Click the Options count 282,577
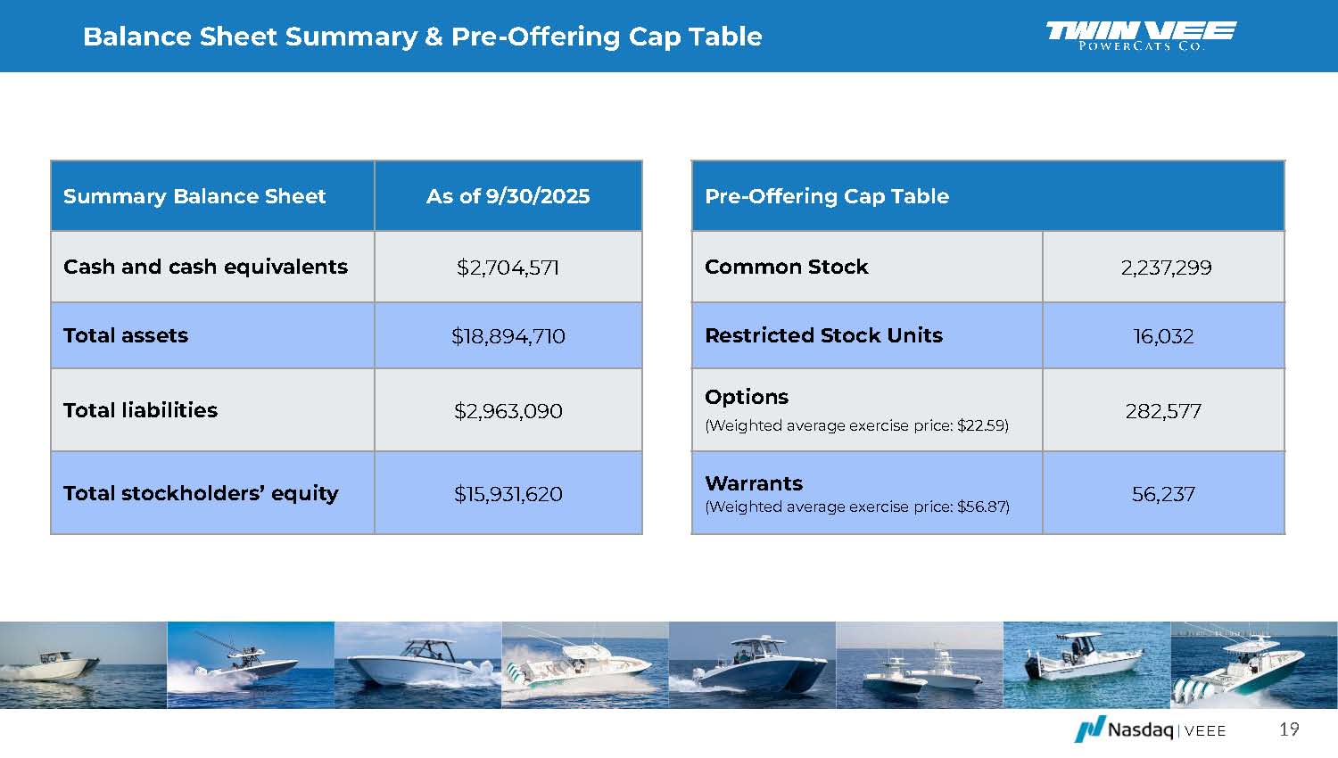Screen dimensions: 1338x758 (x=1163, y=411)
